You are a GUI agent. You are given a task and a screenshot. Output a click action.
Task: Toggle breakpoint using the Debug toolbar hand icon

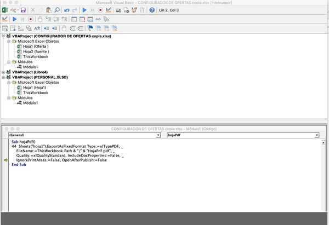(40, 19)
